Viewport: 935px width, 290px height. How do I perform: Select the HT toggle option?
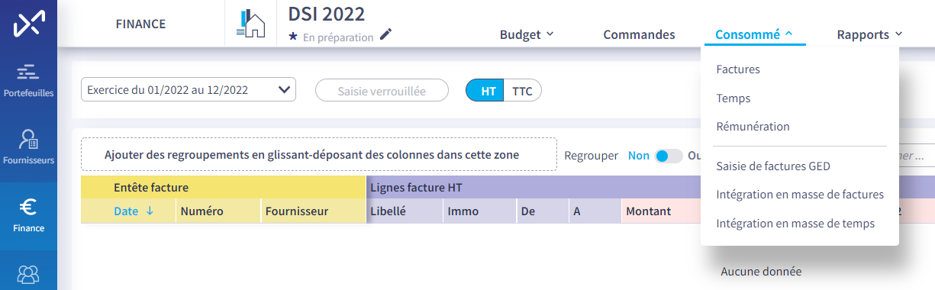click(485, 90)
